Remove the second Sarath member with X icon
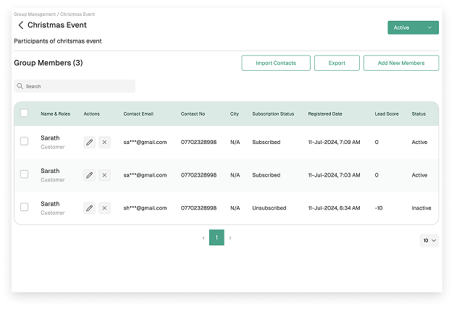The height and width of the screenshot is (316, 454). coord(104,175)
